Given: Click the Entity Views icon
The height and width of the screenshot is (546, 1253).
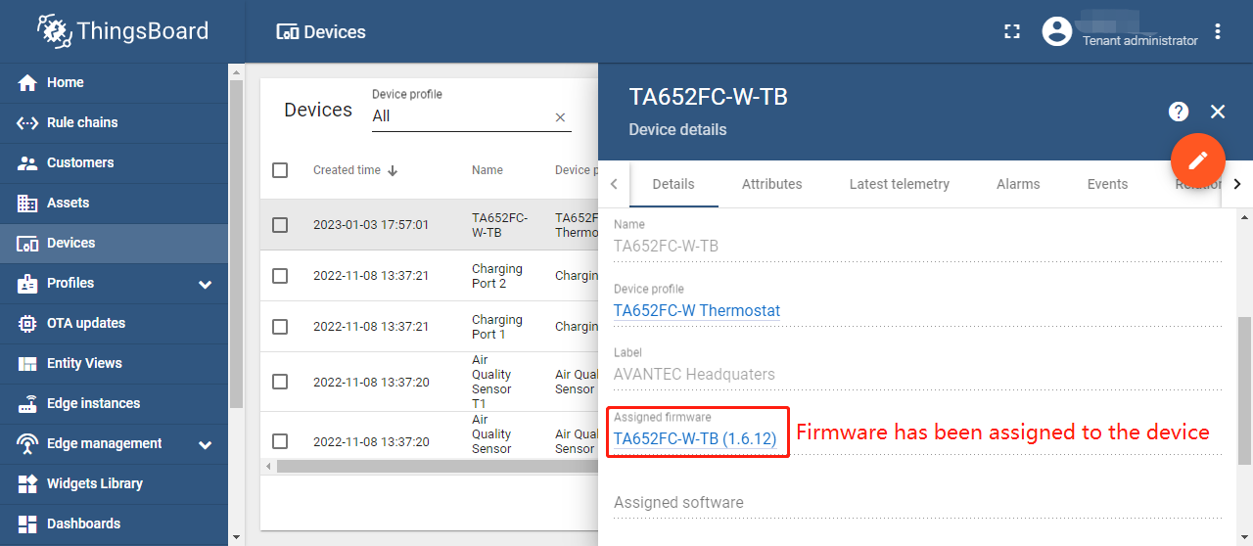Looking at the screenshot, I should (27, 363).
